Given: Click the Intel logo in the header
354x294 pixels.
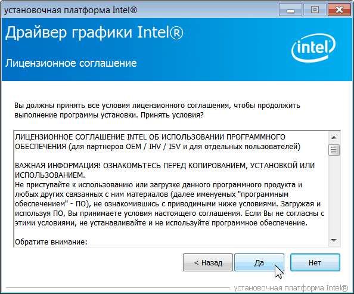Looking at the screenshot, I should tap(313, 48).
